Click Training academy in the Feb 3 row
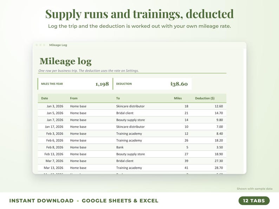Screen dimensions: 279x209 click(x=129, y=134)
